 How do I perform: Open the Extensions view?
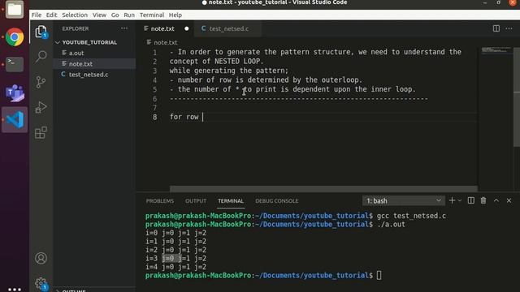[x=41, y=133]
